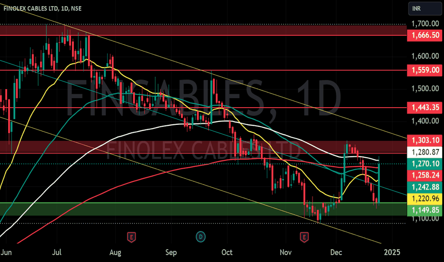This screenshot has height=262, width=444.
Task: Select the 1,559.00 price label
Action: [x=425, y=70]
